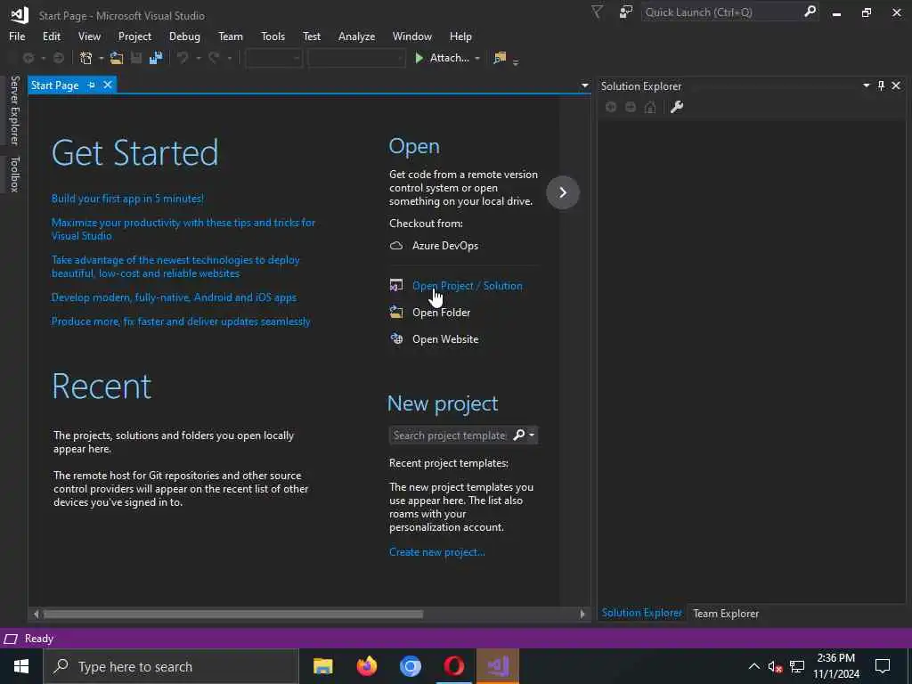The width and height of the screenshot is (912, 684).
Task: Open the Redo history dropdown arrow
Action: click(x=230, y=58)
